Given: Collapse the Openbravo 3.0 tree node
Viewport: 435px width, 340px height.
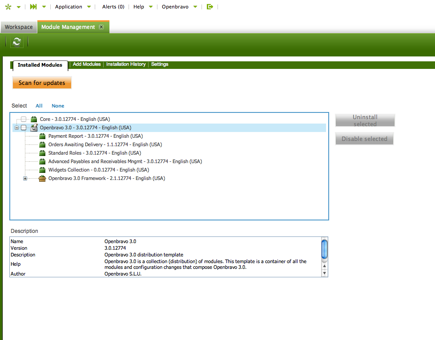Looking at the screenshot, I should coord(16,128).
